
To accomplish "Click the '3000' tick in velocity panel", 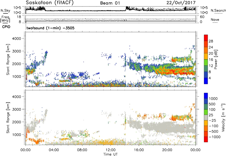I will 16,110.
